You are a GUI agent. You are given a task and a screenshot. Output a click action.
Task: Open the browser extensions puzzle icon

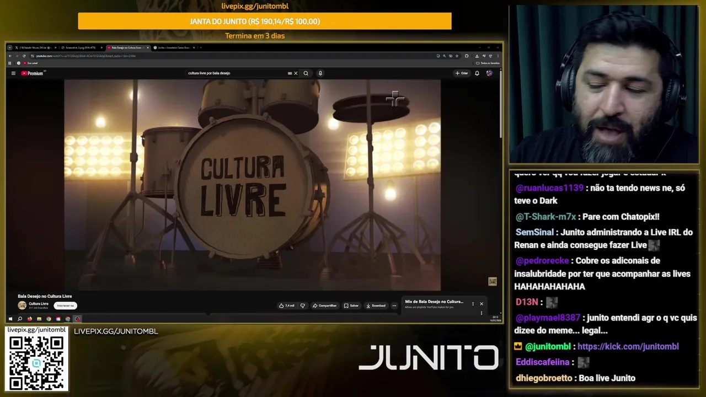tap(467, 56)
